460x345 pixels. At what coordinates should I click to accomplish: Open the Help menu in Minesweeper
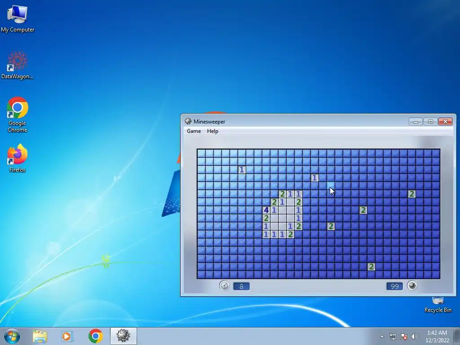coord(212,131)
